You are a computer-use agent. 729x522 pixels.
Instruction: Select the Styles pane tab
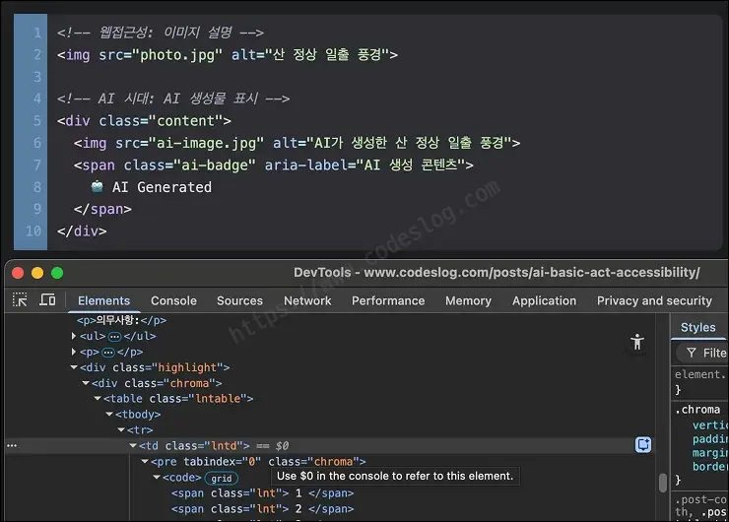tap(697, 327)
